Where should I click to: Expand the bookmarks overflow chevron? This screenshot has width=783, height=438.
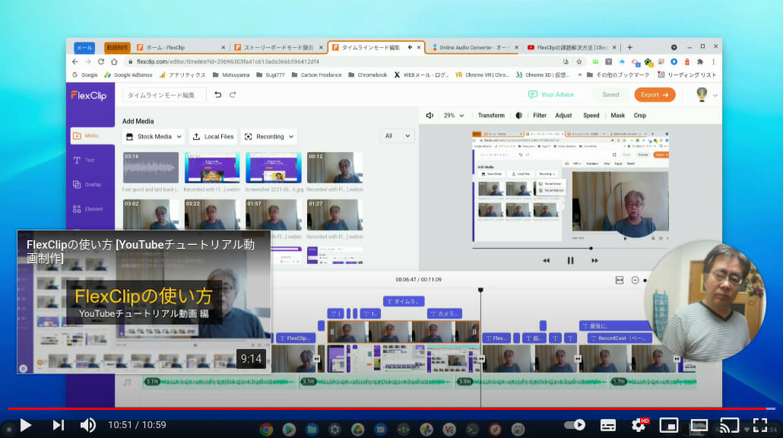580,75
